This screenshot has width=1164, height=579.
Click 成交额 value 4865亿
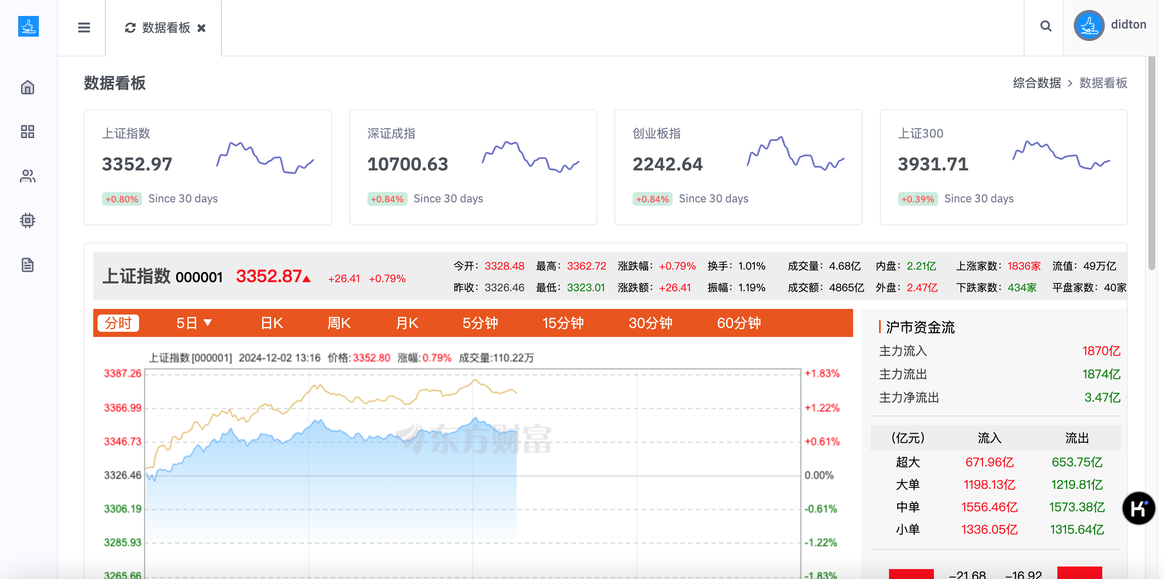[846, 288]
